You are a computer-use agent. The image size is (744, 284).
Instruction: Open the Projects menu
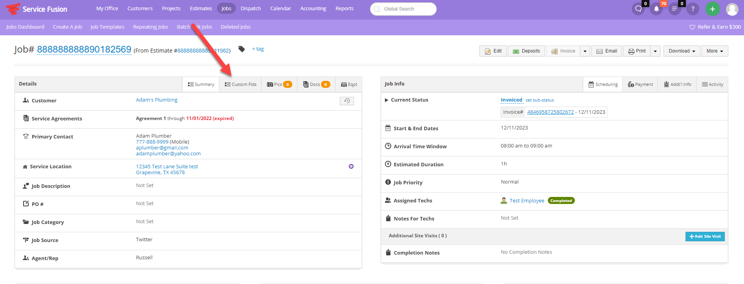(x=171, y=9)
